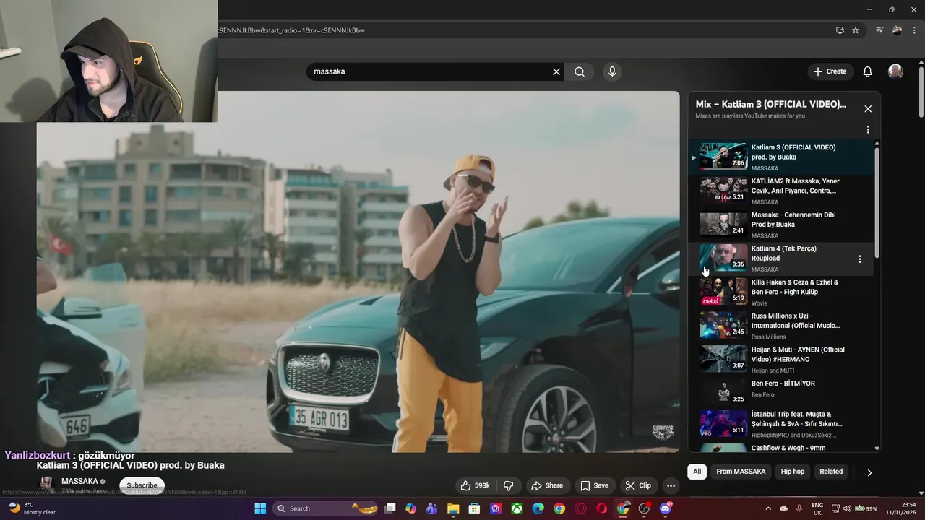Screen dimensions: 925x520
Task: Open Microsoft Edge on taskbar
Action: click(x=538, y=508)
